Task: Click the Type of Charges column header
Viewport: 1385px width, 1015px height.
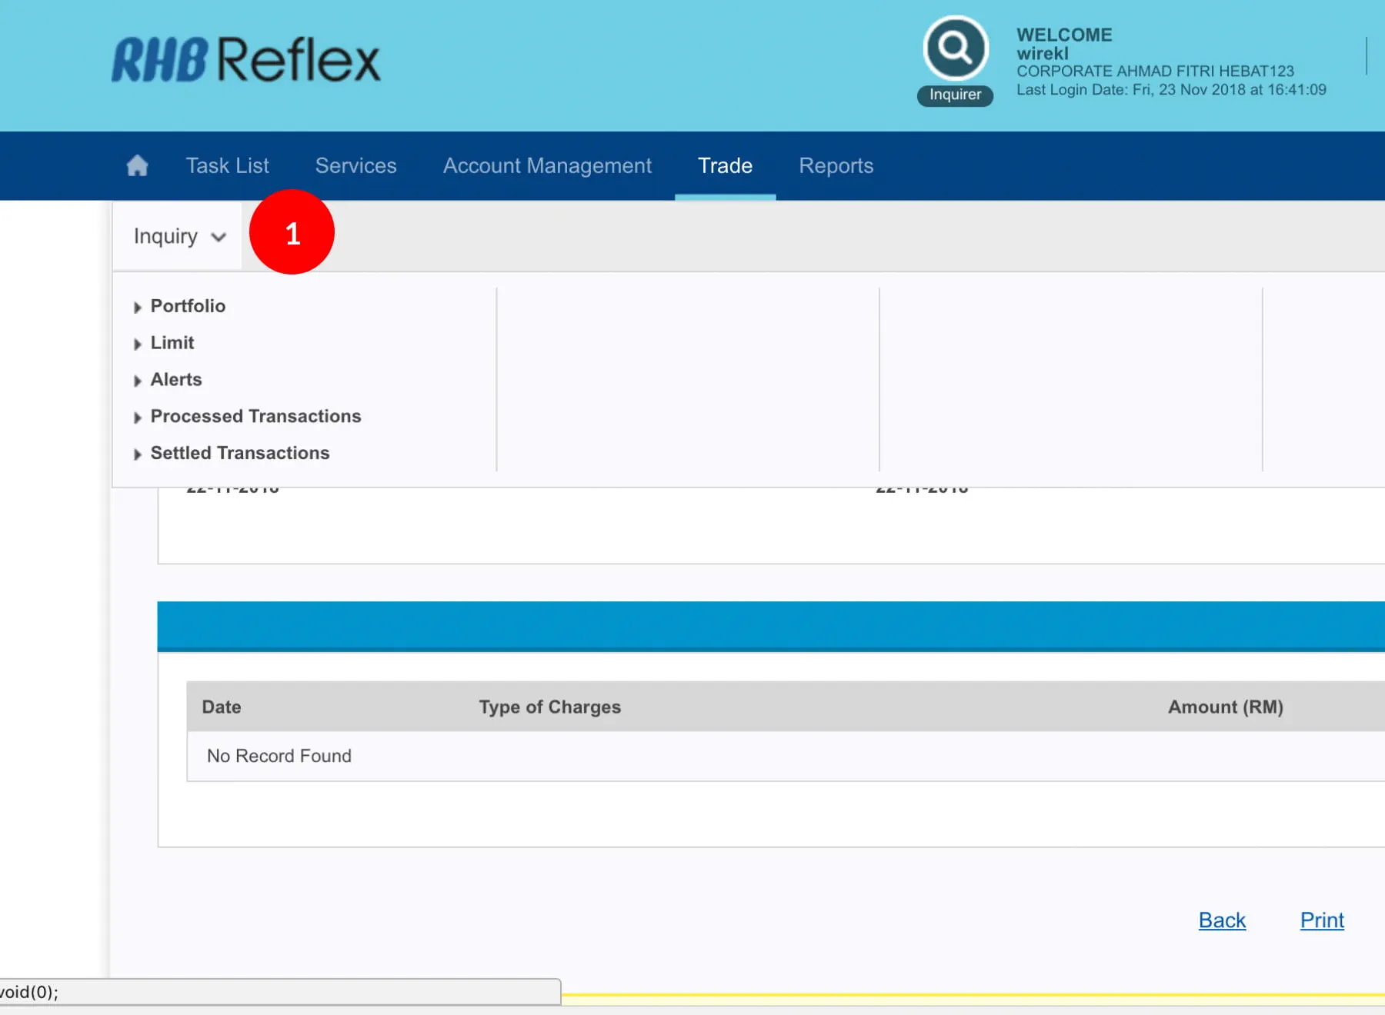Action: (549, 707)
